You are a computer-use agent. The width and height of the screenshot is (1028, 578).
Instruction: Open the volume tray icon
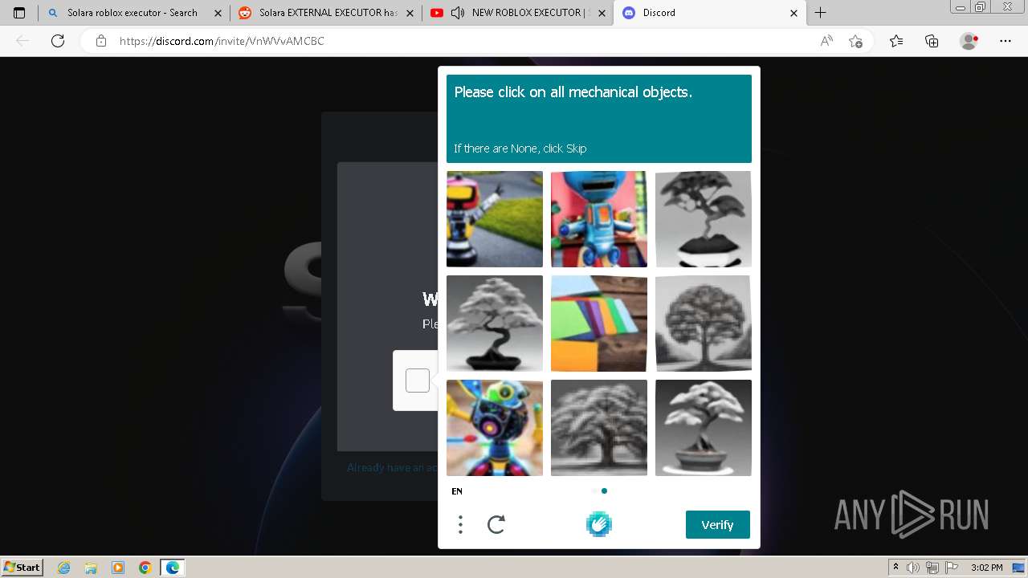pyautogui.click(x=913, y=568)
